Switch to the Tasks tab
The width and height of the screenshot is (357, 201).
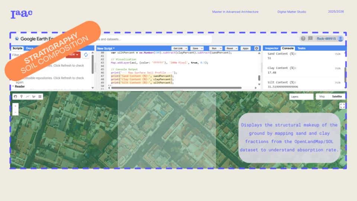(x=301, y=48)
